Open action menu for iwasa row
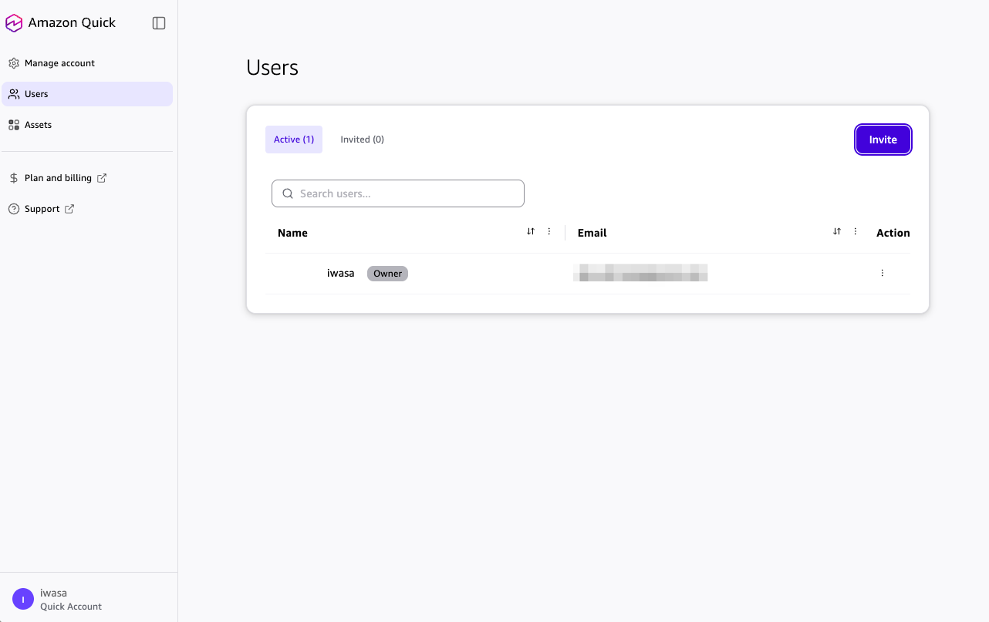The height and width of the screenshot is (622, 989). click(883, 273)
